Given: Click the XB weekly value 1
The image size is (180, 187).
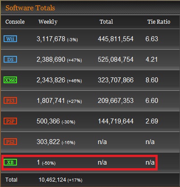Looking at the screenshot, I should point(38,162).
